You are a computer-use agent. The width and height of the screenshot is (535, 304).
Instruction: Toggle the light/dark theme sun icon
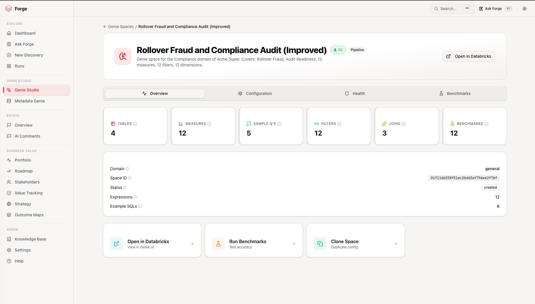point(525,9)
